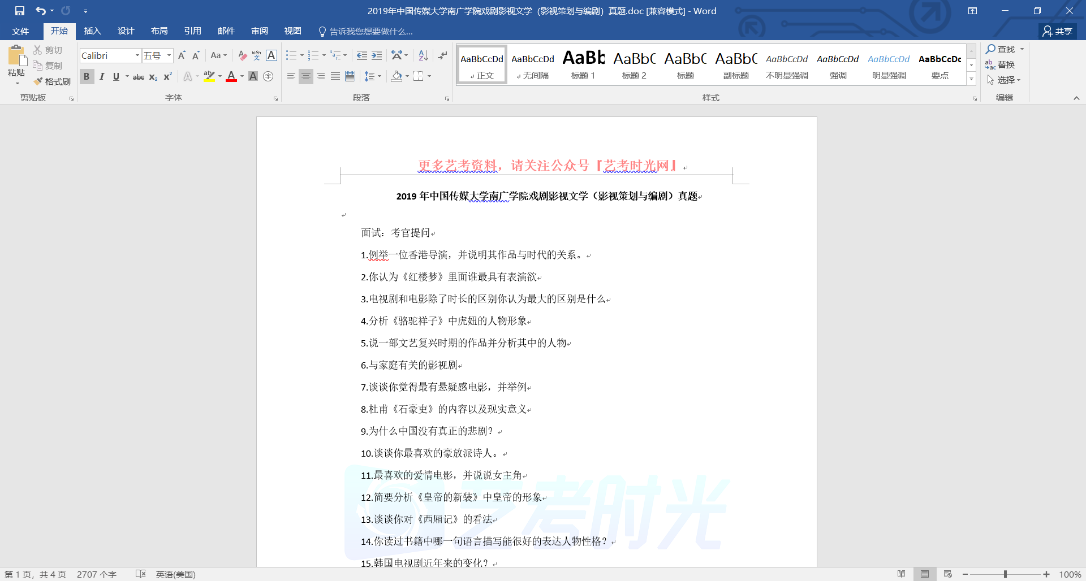Toggle show/hide paragraph marks
Viewport: 1086px width, 581px height.
pyautogui.click(x=442, y=55)
